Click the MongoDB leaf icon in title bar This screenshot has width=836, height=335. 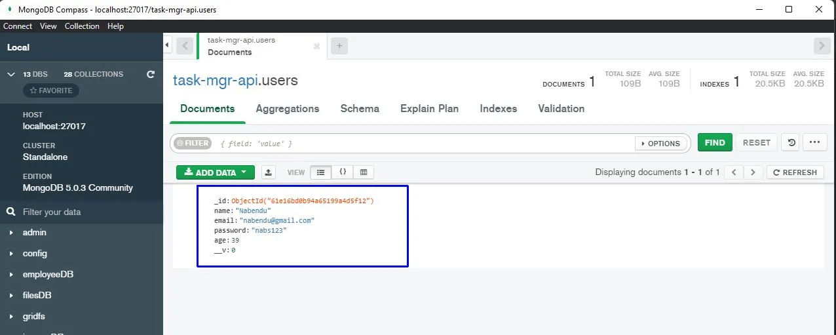[9, 10]
